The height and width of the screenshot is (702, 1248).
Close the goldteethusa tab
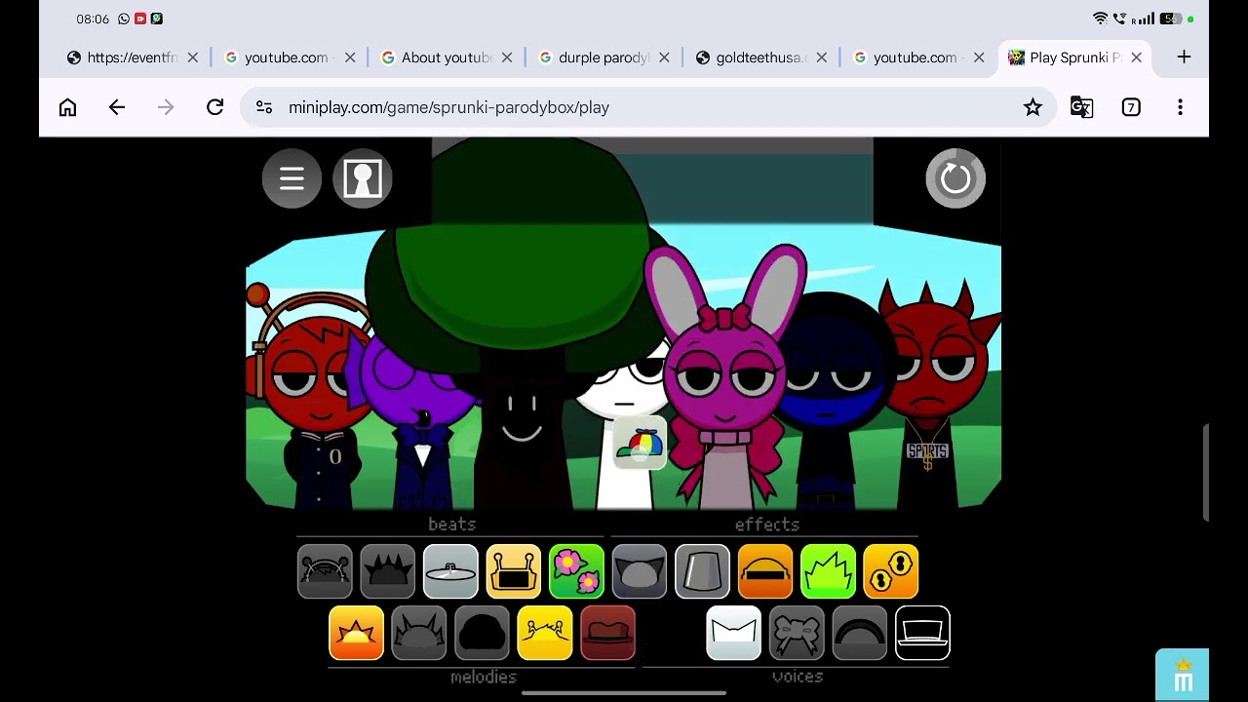pos(822,58)
